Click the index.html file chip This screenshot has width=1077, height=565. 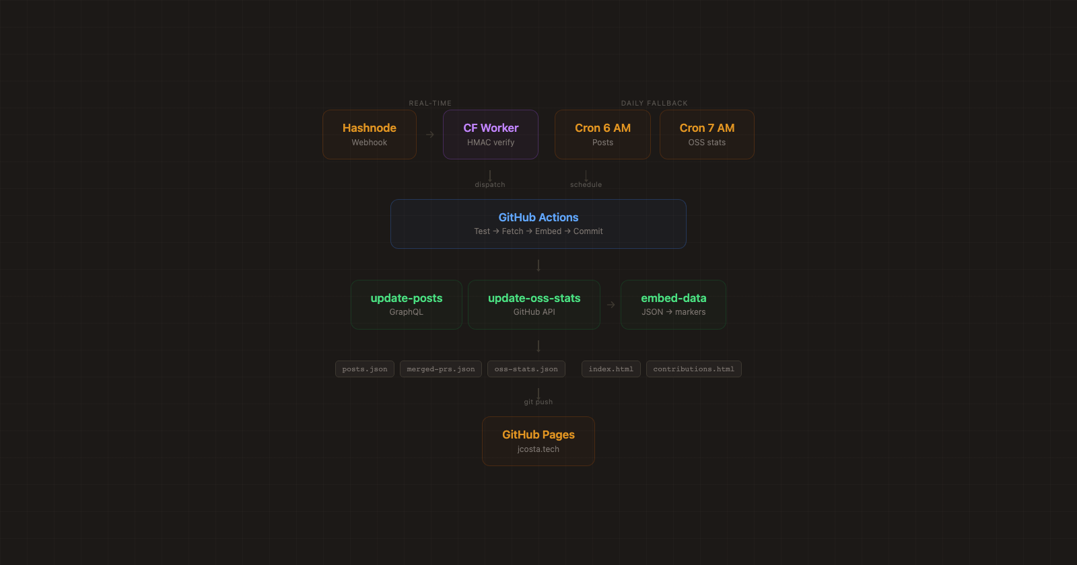[x=611, y=369]
